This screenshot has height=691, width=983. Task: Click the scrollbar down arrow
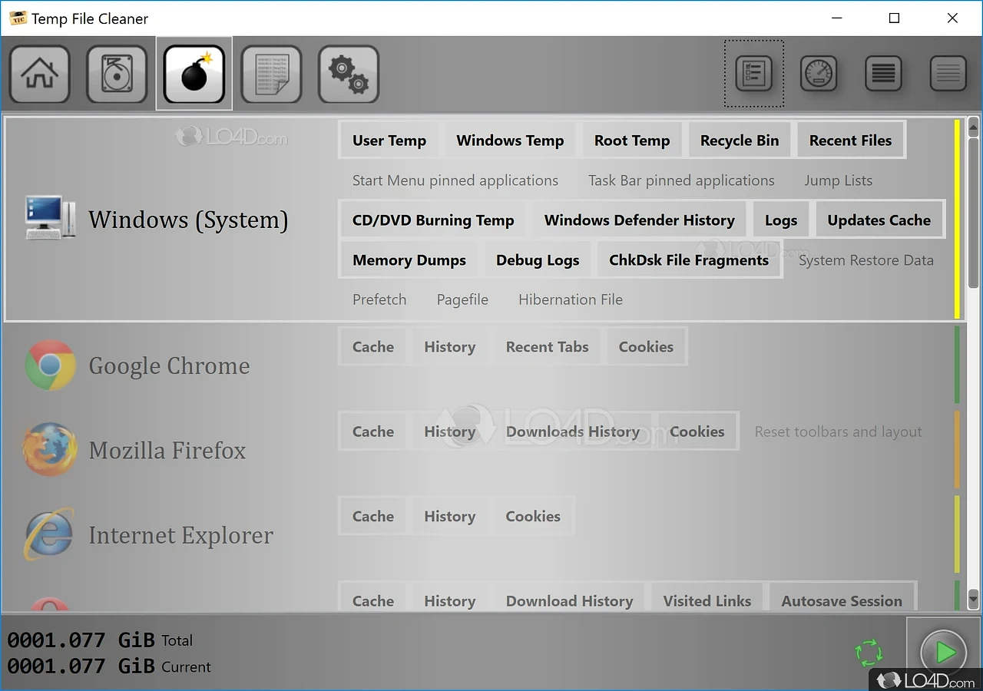pyautogui.click(x=973, y=599)
